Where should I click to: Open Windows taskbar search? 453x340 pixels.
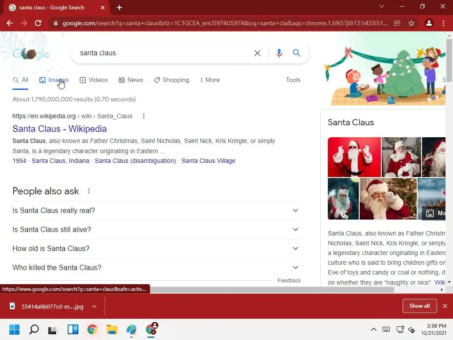pyautogui.click(x=34, y=329)
